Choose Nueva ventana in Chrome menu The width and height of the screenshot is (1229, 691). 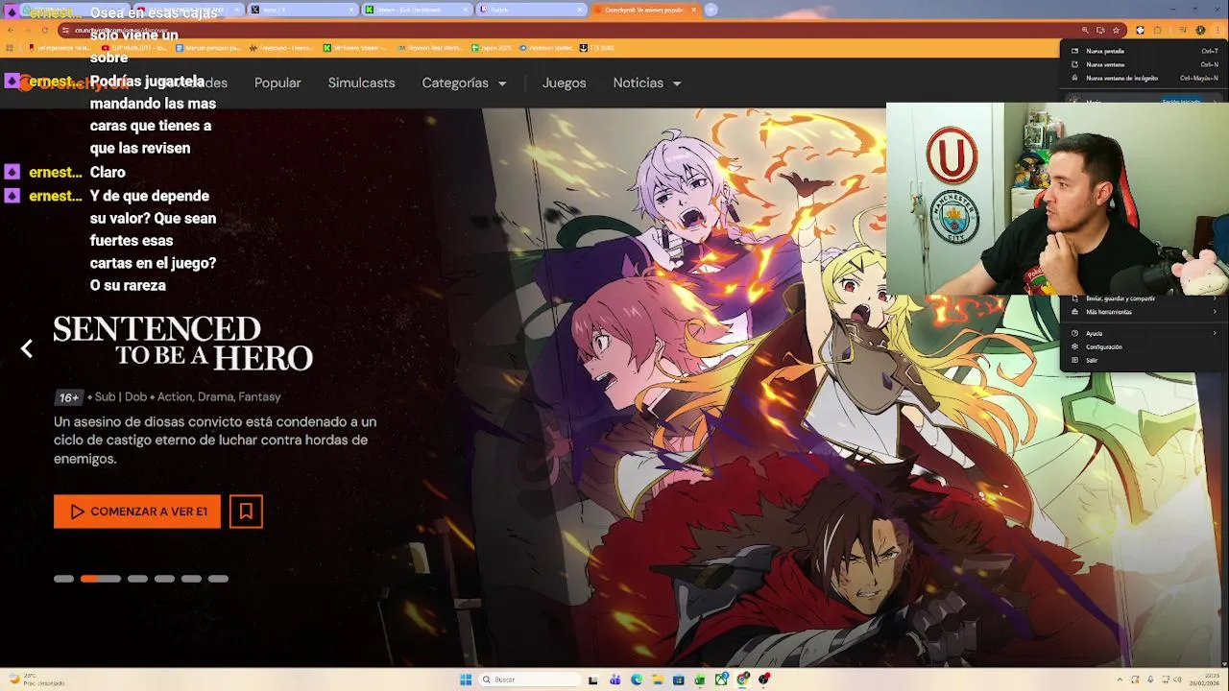click(x=1145, y=64)
